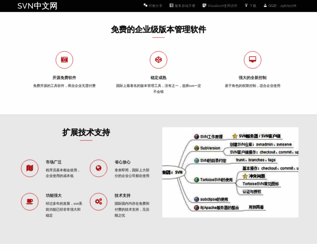Click the QQ群 296711778 nav item
Screen dimensions: 317x250
[x=280, y=6]
